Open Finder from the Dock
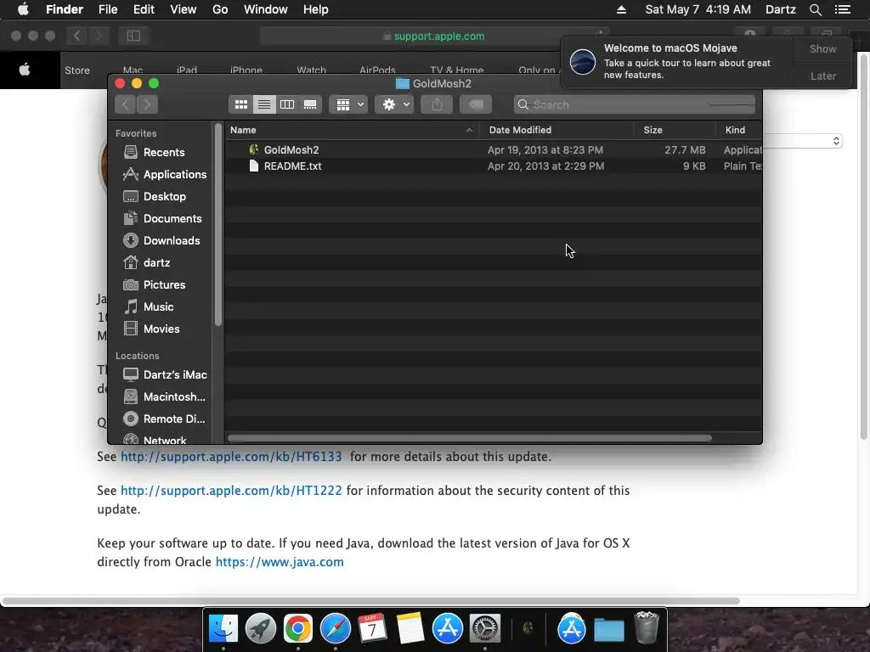This screenshot has width=870, height=652. (223, 629)
